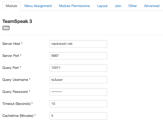Screen dimensions: 163x120
Task: Open the Module Permissions tab
Action: coord(74,6)
